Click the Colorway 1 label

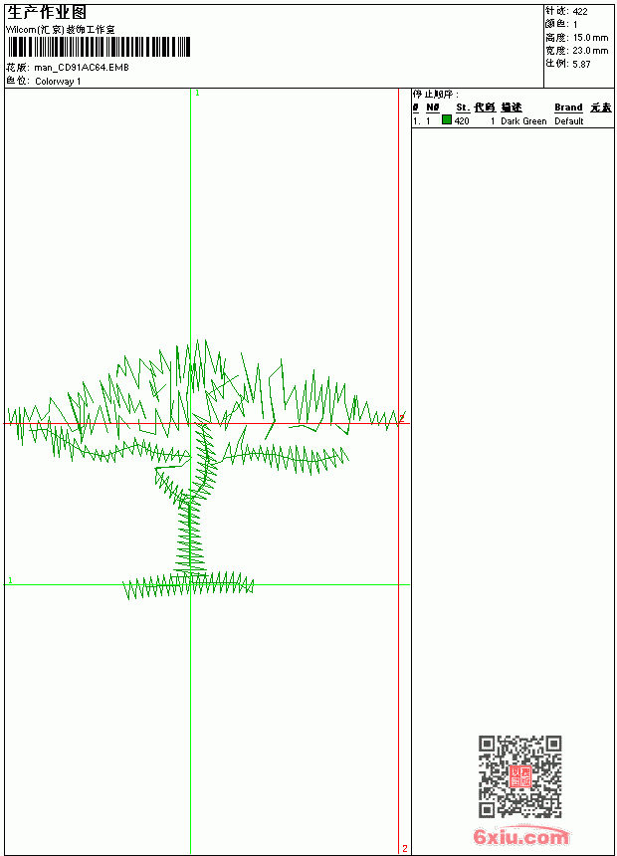coord(58,82)
